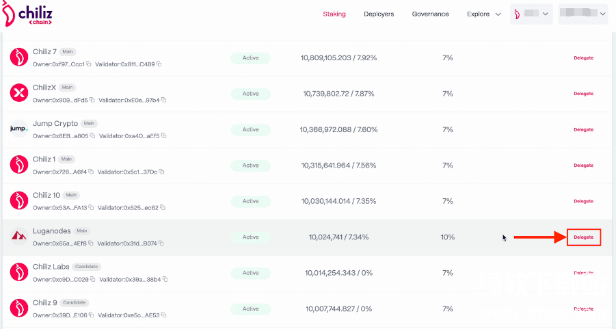Open the wallet account dropdown
The height and width of the screenshot is (329, 616).
[x=582, y=14]
